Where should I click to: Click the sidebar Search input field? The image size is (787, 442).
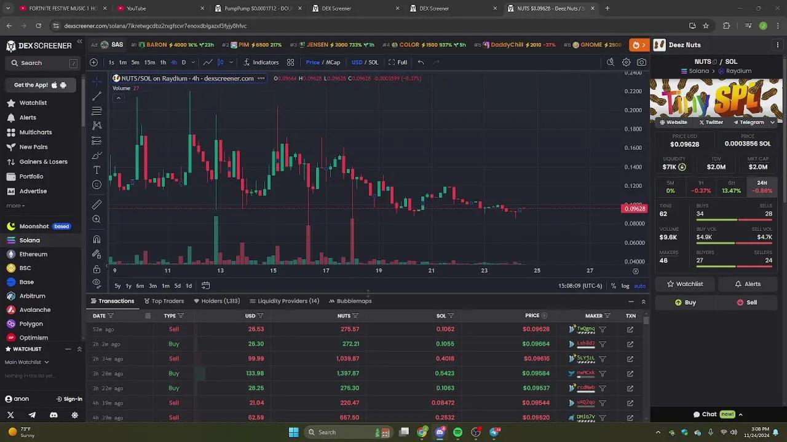[43, 63]
